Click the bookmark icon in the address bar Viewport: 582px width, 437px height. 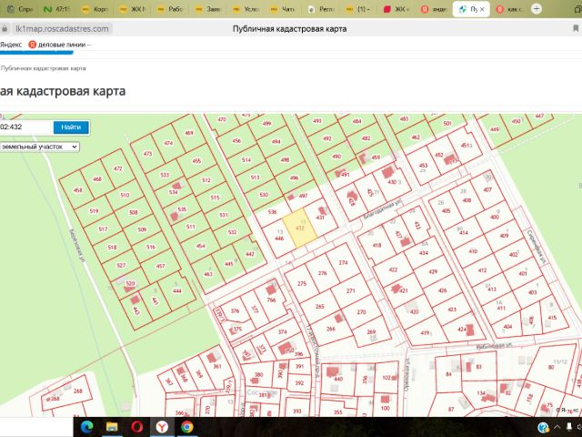[576, 28]
